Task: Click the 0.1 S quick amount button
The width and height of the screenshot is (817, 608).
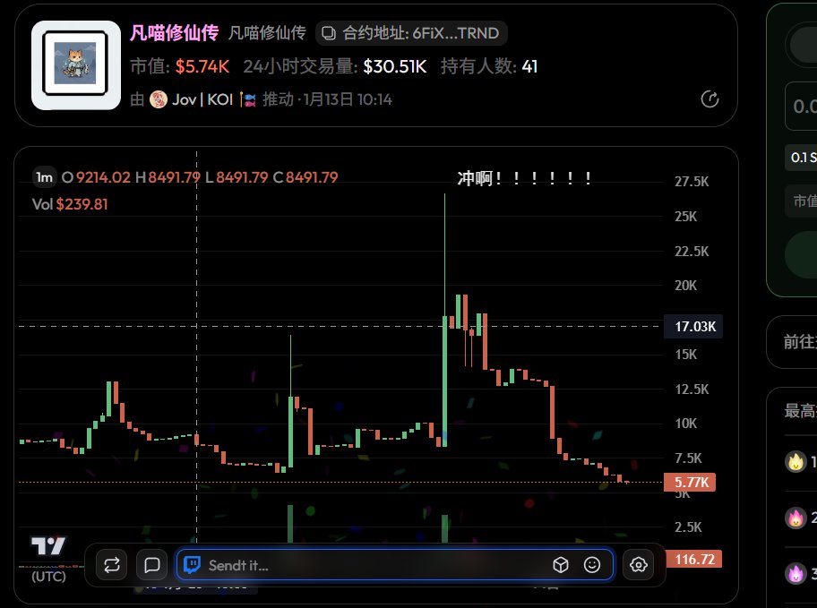Action: tap(802, 158)
